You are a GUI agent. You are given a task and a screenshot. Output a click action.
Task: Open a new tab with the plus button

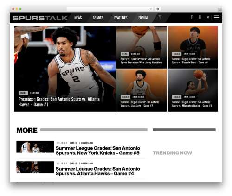tap(220, 10)
